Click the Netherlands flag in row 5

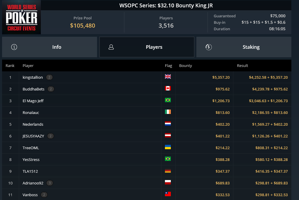pos(168,124)
